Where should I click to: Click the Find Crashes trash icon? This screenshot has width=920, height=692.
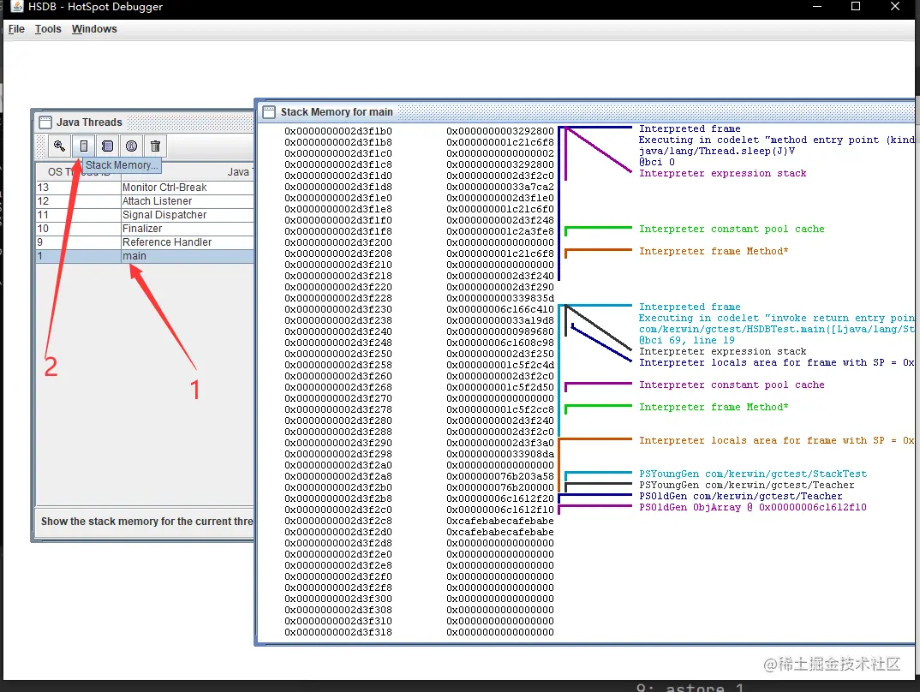click(154, 146)
